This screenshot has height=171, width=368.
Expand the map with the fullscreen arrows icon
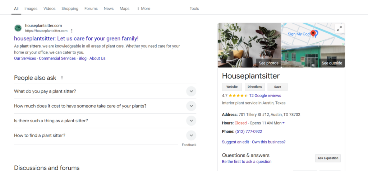click(339, 29)
